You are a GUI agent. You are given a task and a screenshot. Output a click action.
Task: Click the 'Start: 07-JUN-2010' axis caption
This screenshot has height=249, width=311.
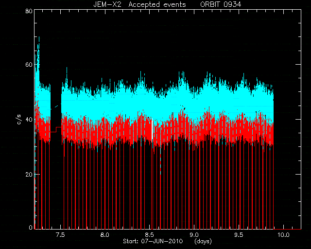click(x=153, y=241)
